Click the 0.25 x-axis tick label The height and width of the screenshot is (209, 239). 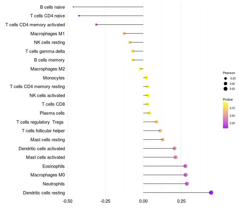point(181,201)
